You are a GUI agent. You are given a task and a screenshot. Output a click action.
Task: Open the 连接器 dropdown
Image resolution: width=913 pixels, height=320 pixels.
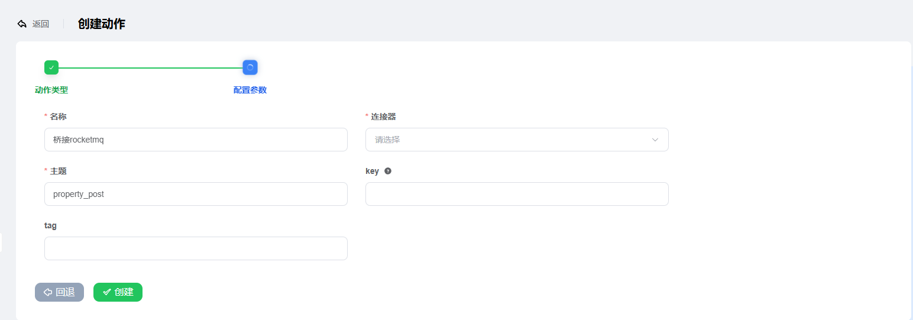(x=517, y=140)
